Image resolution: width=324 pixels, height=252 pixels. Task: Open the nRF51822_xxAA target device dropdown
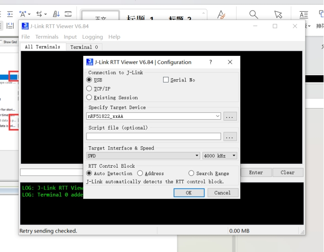[153, 116]
